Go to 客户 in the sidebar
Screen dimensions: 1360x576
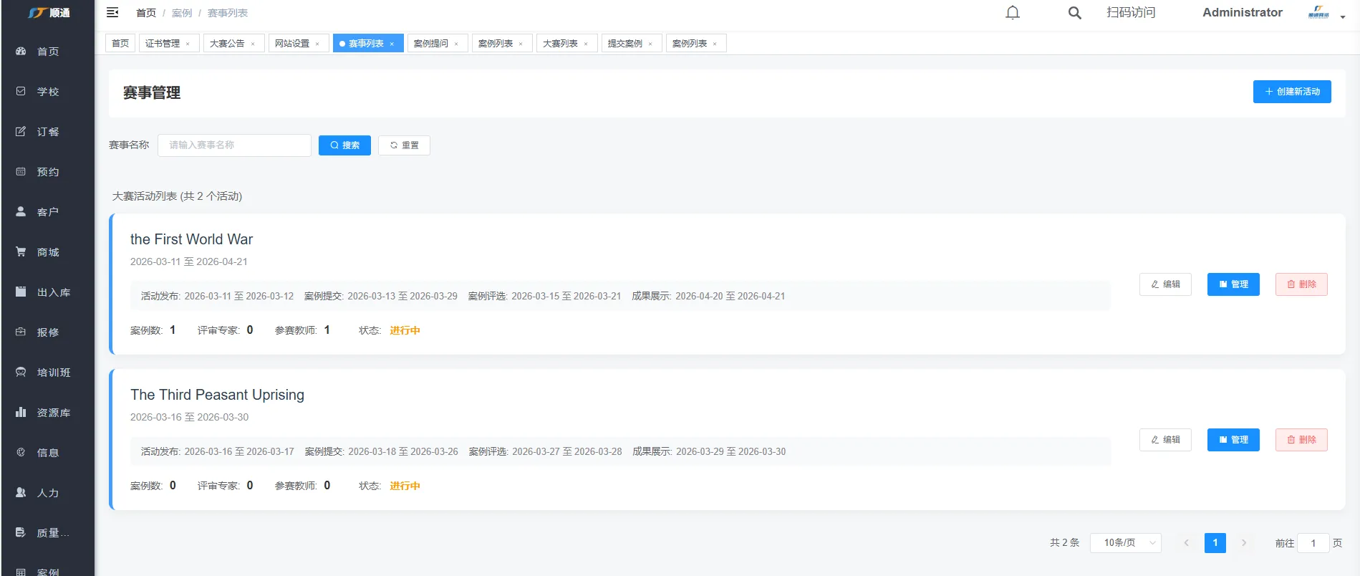pos(47,212)
